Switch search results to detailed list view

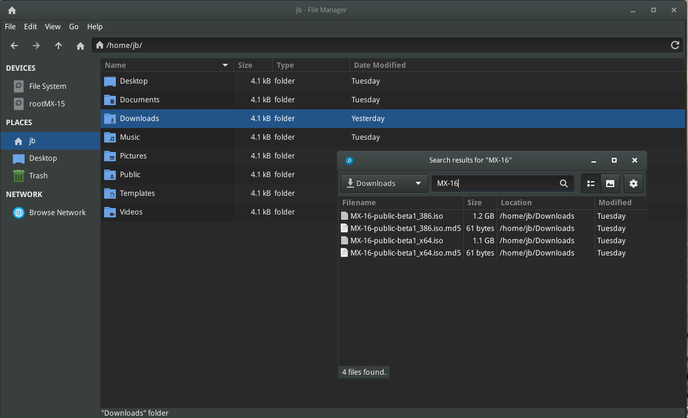tap(591, 184)
